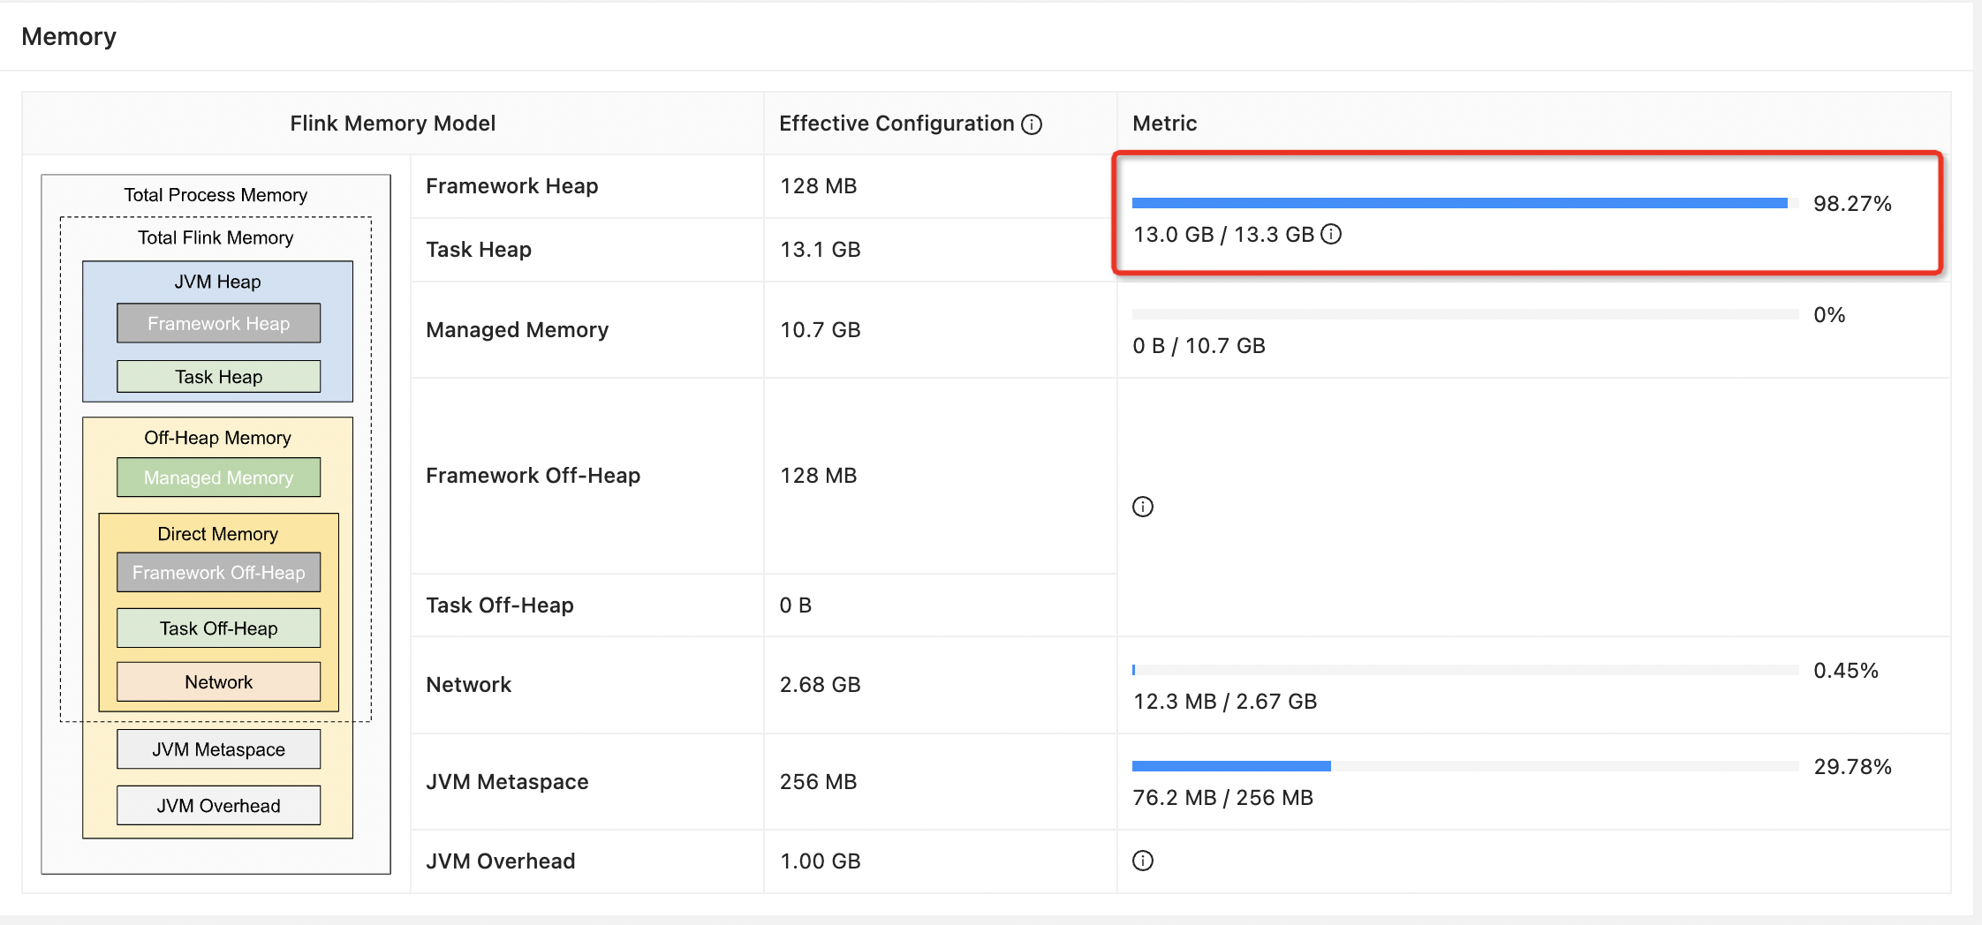Click the Direct Memory label in diagram
Image resolution: width=1982 pixels, height=925 pixels.
(217, 534)
